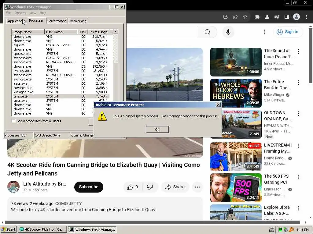Select winlogon.exe process row
This screenshot has height=234, width=313.
click(x=61, y=92)
